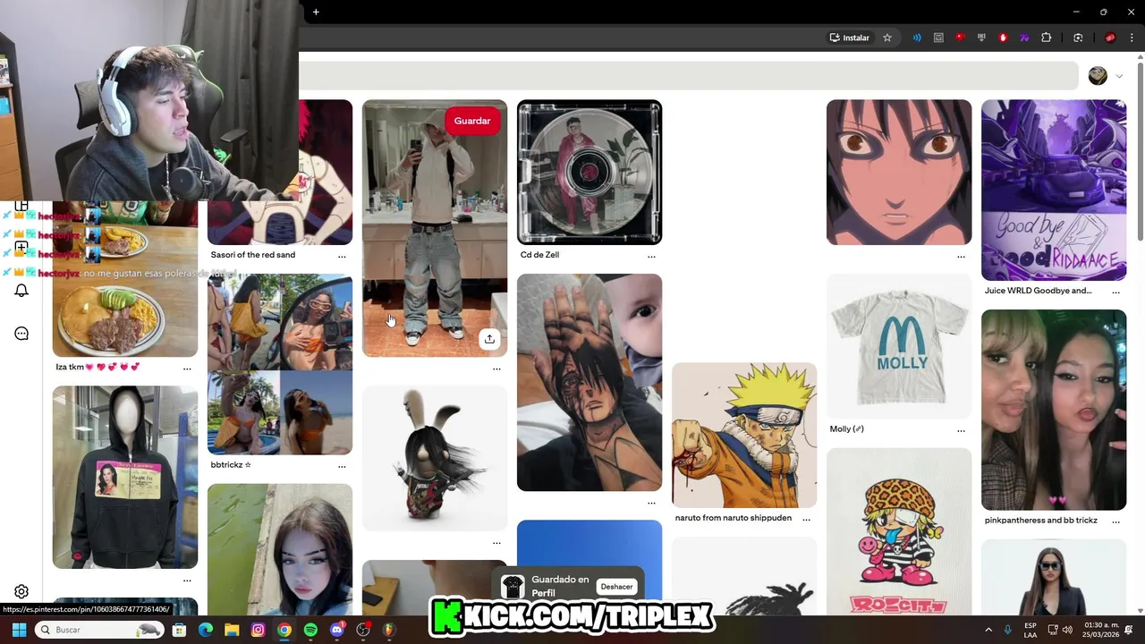Open the black hoodie mannequin pin
The width and height of the screenshot is (1145, 644).
pyautogui.click(x=125, y=477)
